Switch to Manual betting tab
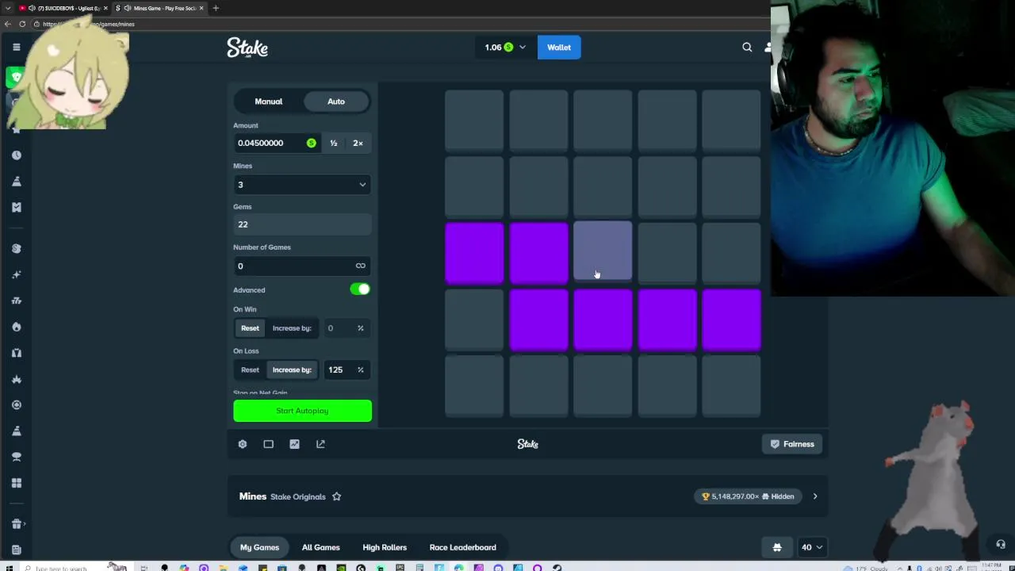 (269, 102)
